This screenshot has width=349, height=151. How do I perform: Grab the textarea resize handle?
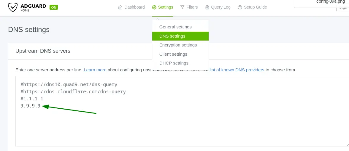tap(347, 145)
